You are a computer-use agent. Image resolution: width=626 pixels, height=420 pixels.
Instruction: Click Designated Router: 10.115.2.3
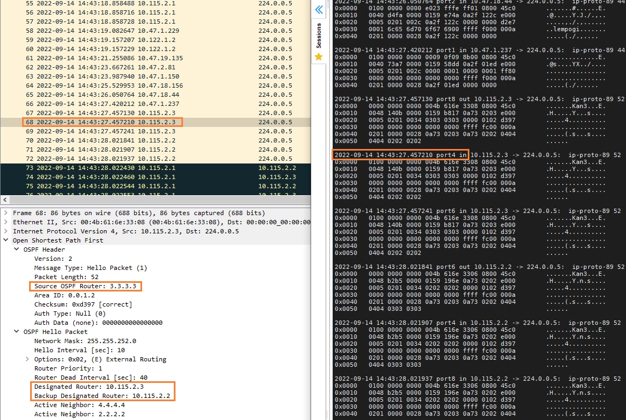pyautogui.click(x=89, y=387)
